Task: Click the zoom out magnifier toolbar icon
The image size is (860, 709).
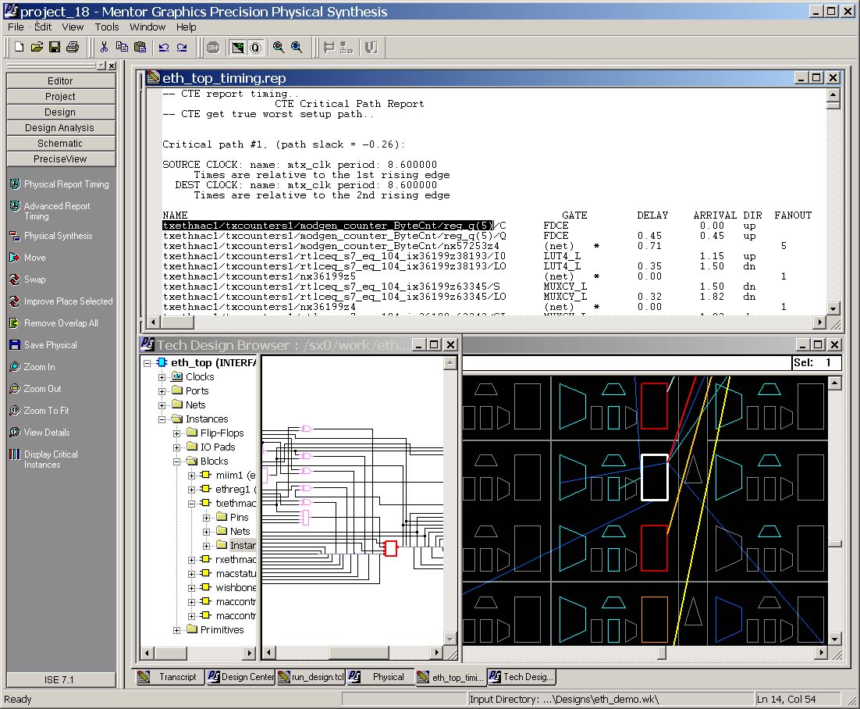Action: [297, 47]
